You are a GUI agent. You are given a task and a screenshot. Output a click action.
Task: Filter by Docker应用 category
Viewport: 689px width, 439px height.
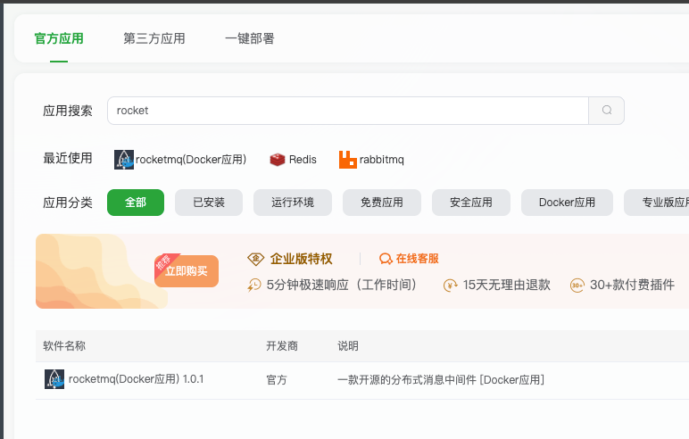[567, 203]
